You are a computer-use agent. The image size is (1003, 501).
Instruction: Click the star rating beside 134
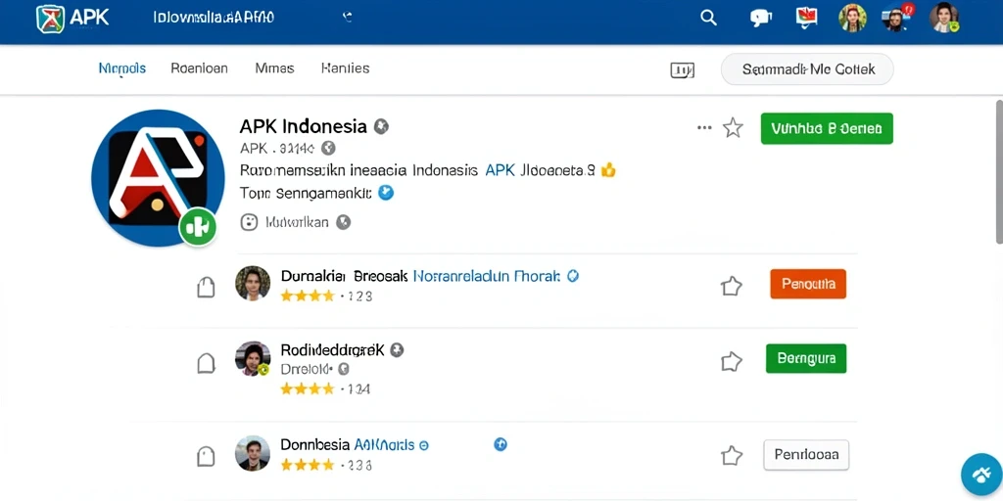pyautogui.click(x=307, y=388)
